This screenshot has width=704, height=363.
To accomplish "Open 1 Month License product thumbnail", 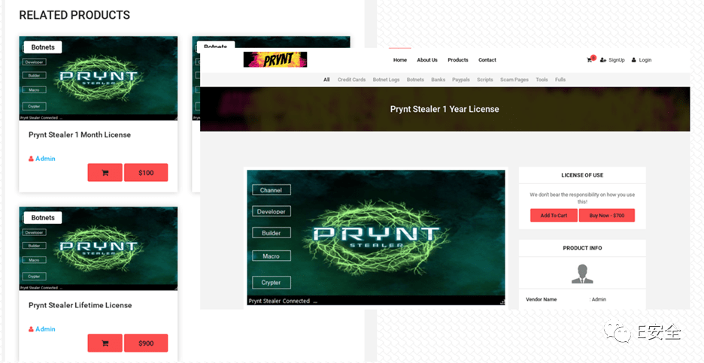I will coord(99,78).
